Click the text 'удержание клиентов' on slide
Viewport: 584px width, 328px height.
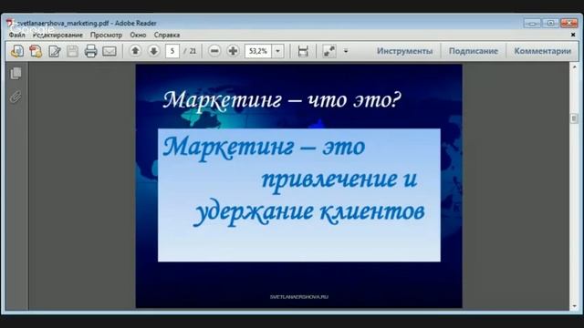(308, 212)
